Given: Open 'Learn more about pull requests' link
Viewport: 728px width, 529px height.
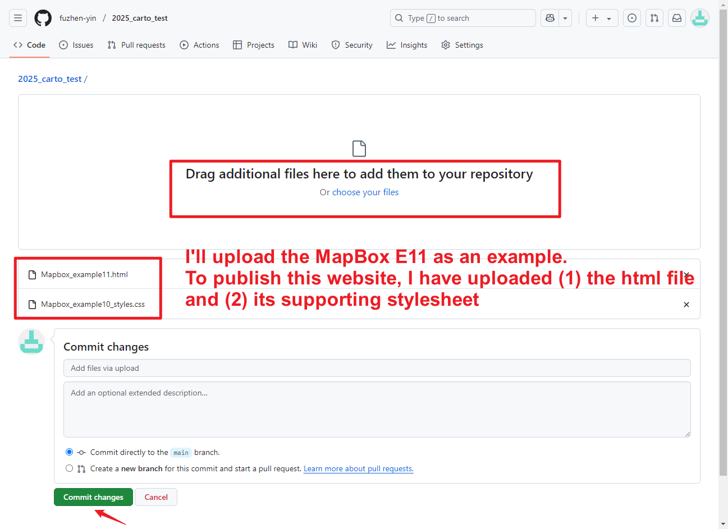Looking at the screenshot, I should coord(359,468).
